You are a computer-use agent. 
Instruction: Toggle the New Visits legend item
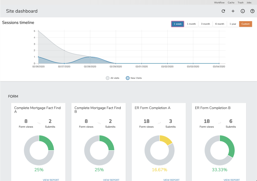[134, 78]
